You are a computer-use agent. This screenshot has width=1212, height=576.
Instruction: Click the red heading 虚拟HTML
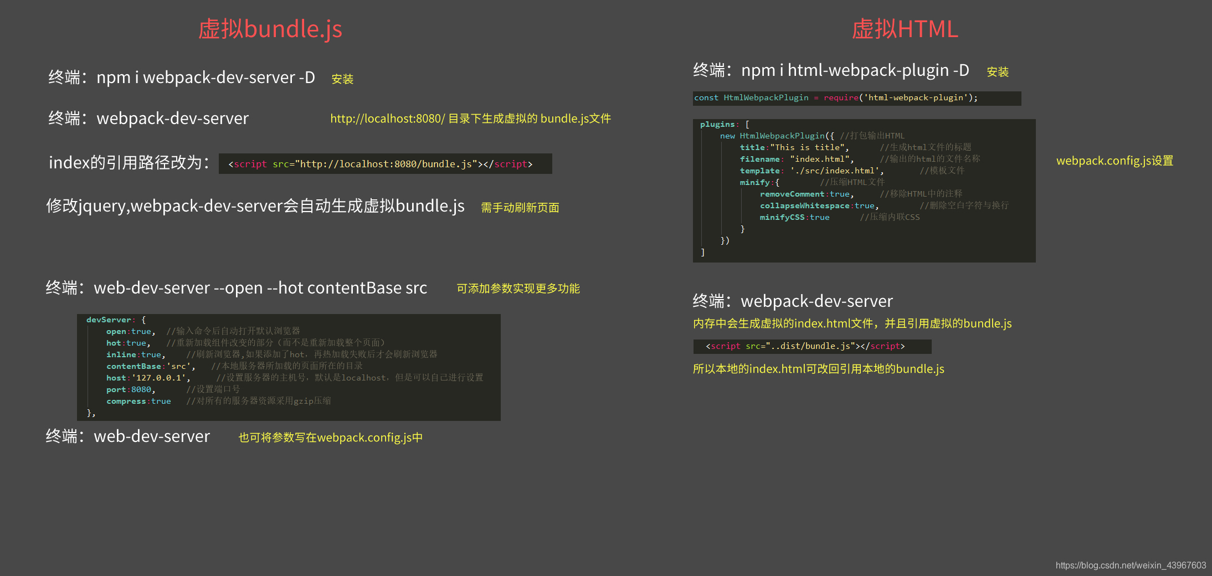pos(905,29)
